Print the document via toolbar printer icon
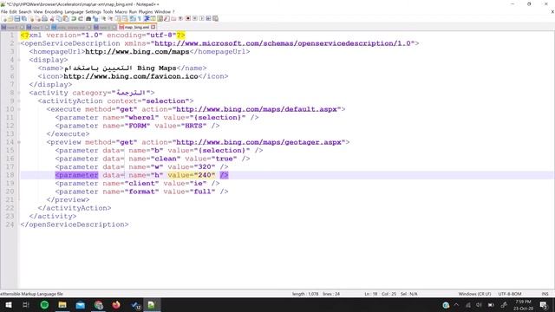555x312 pixels. (x=45, y=18)
